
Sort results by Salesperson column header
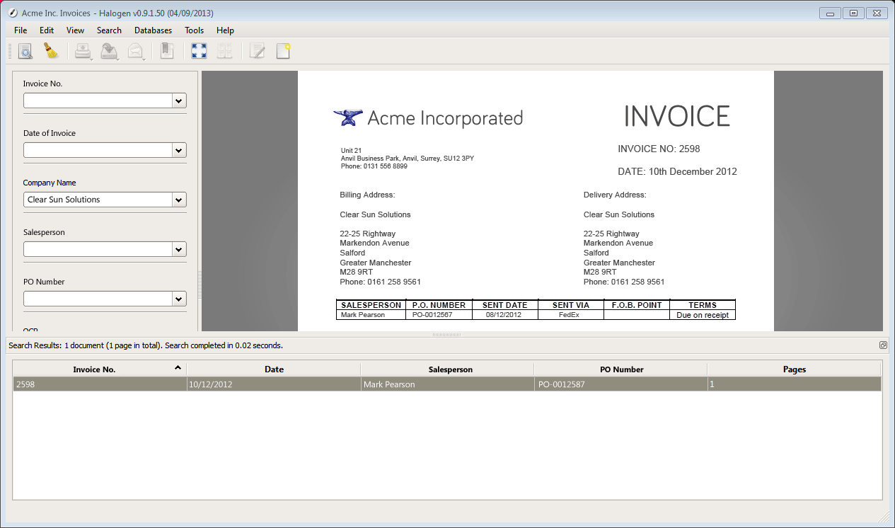447,369
